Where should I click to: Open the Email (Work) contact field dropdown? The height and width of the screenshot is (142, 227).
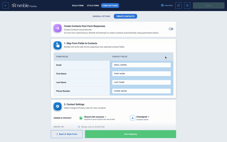coord(141,65)
